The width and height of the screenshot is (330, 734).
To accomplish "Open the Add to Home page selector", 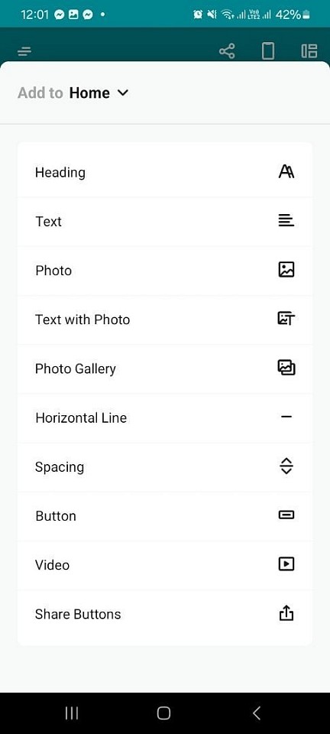I will coord(73,93).
